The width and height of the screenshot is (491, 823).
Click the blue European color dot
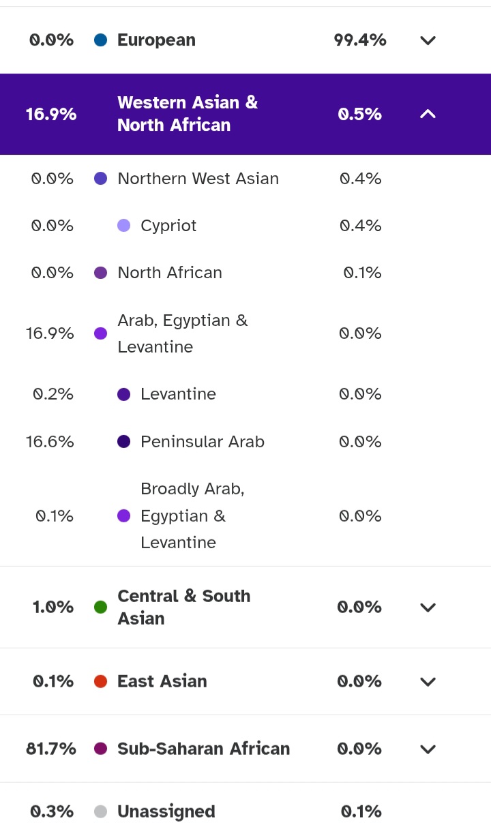point(101,40)
